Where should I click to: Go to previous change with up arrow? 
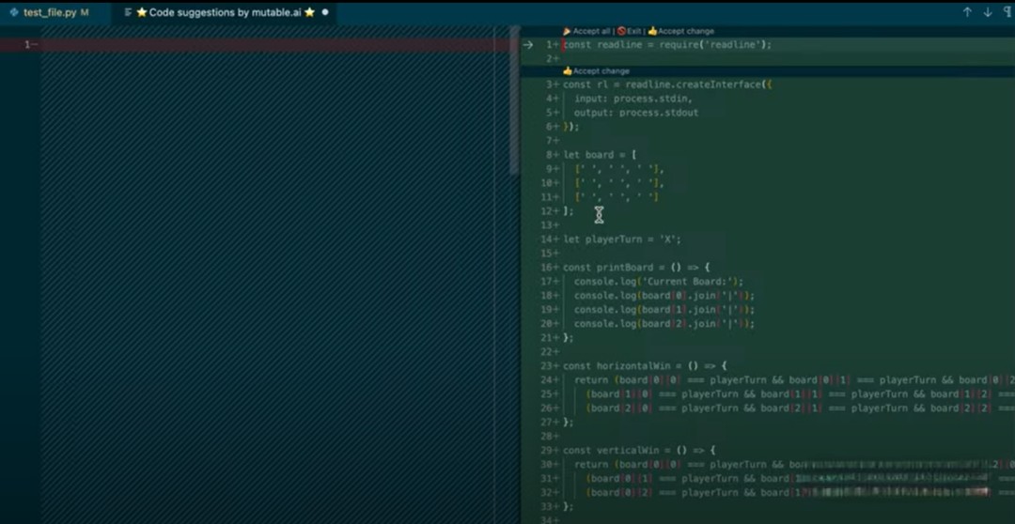click(x=967, y=13)
